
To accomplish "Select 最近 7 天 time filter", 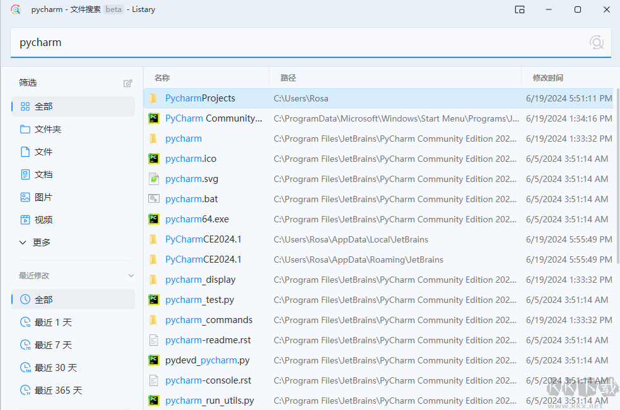I will [x=73, y=345].
